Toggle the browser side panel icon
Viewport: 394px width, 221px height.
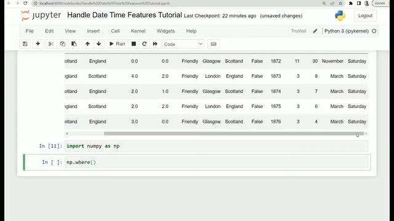pos(359,3)
